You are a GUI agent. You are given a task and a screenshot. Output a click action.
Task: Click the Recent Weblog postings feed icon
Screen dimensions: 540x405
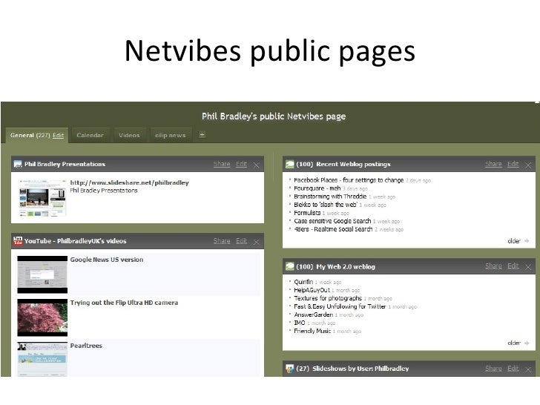pyautogui.click(x=289, y=164)
